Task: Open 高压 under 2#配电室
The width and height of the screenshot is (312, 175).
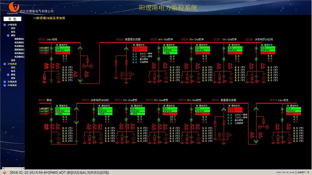Action: [13, 67]
